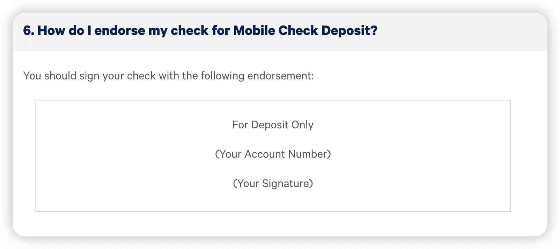The width and height of the screenshot is (560, 249).
Task: Click the word 'Signature' in the endorsement box
Action: pos(288,184)
